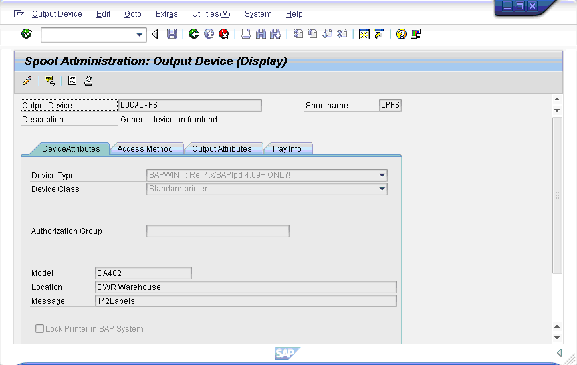Open the Tray Info tab
Viewport: 577px width, 365px height.
(x=287, y=149)
